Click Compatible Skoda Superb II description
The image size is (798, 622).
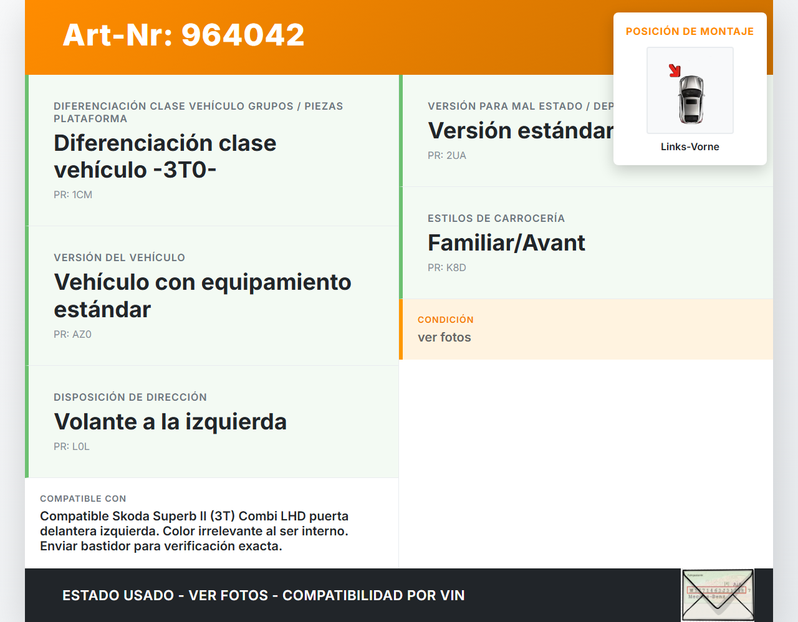click(x=195, y=531)
